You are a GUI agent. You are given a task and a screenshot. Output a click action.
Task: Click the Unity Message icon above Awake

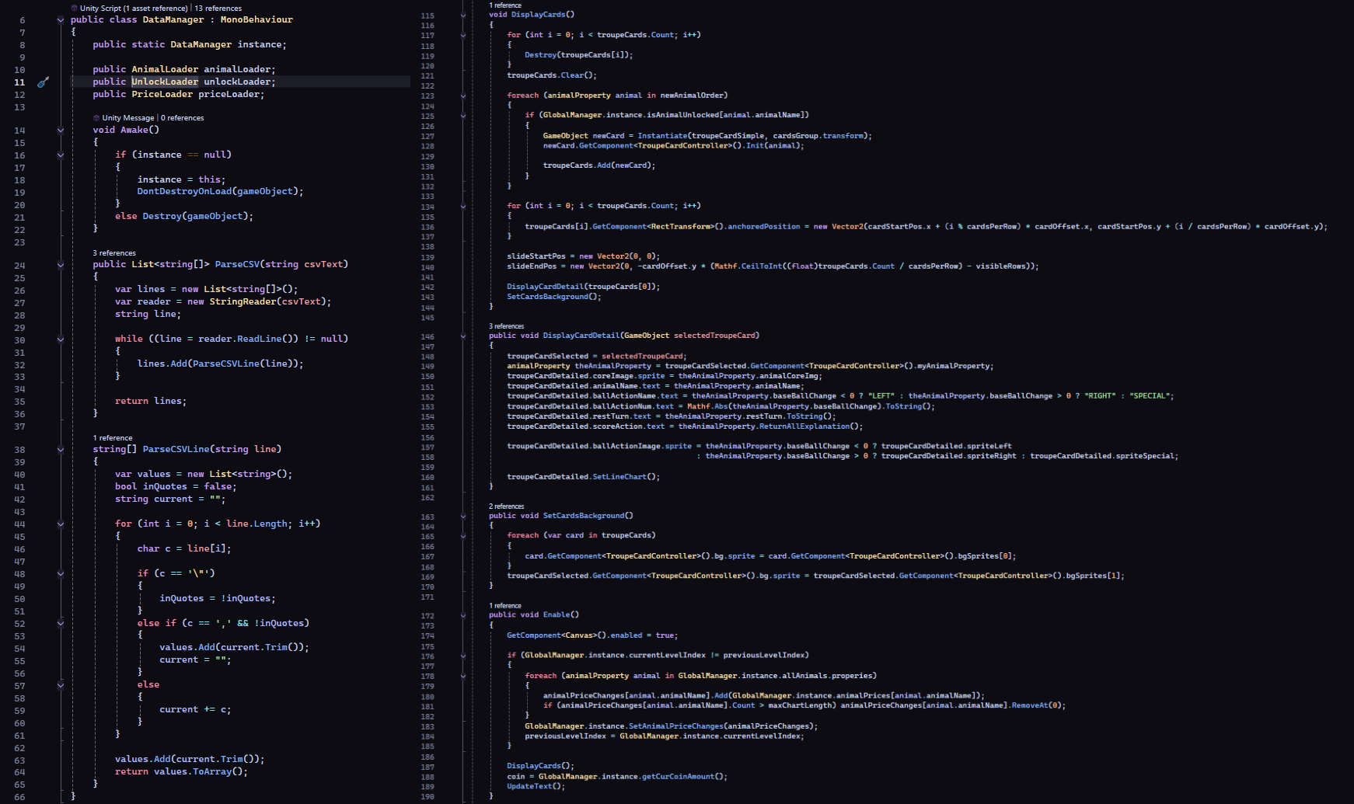tap(96, 118)
